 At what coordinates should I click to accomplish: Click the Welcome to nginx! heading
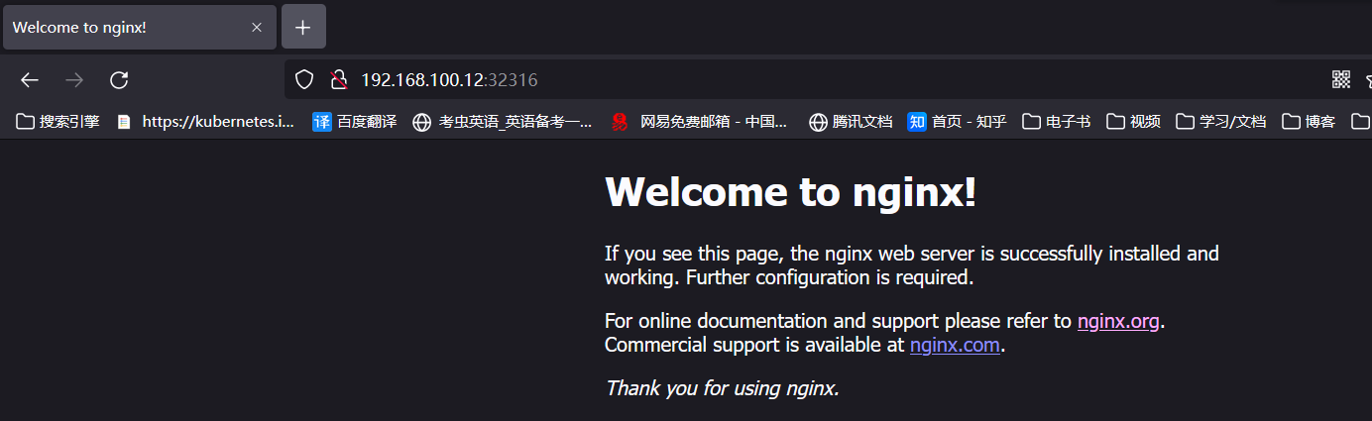[x=791, y=192]
